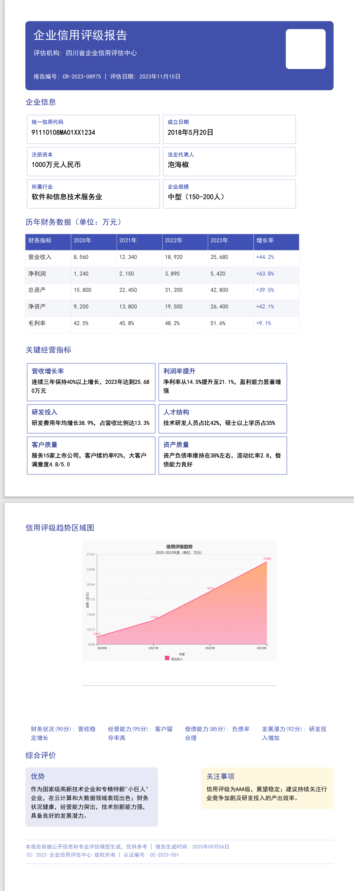354x891 pixels.
Task: Click the gross margin growth +9.1%
Action: coord(264,323)
